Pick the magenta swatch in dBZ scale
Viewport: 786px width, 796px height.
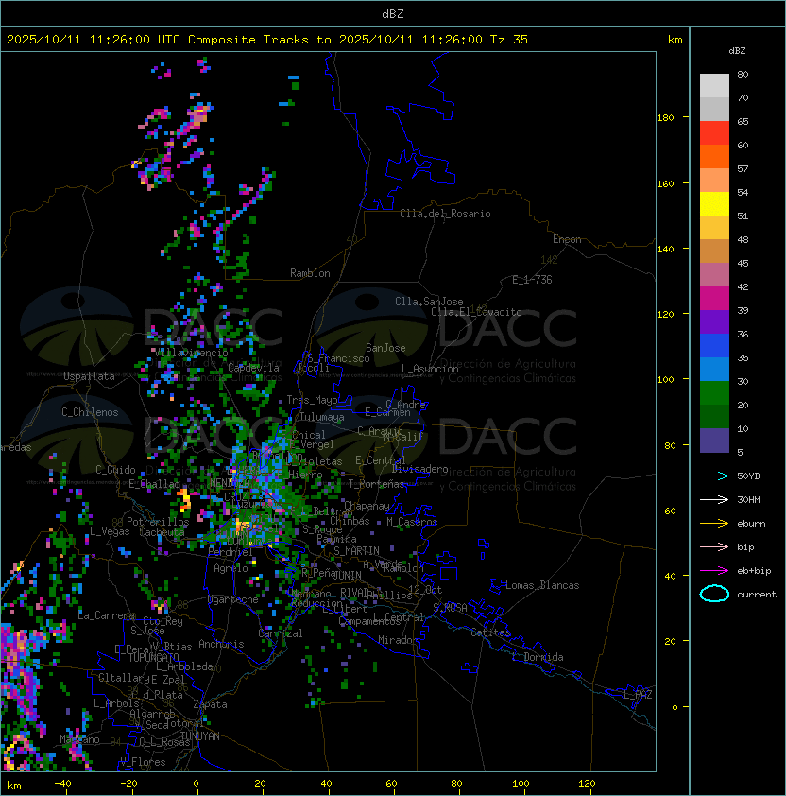[714, 299]
